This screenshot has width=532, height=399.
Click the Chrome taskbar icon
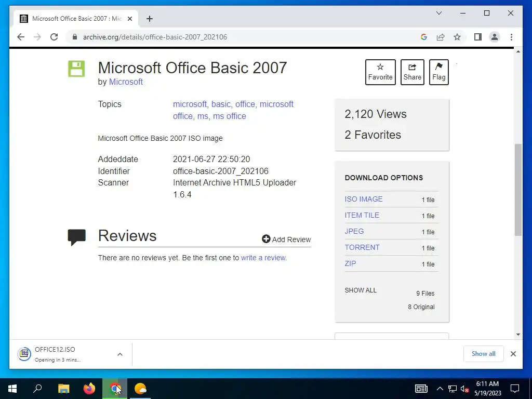pos(115,389)
